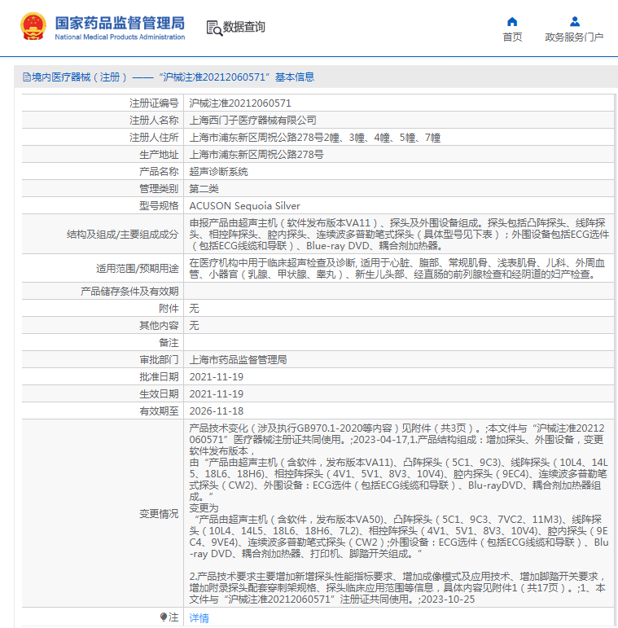Click management class 第二类
The image size is (618, 628).
(204, 189)
